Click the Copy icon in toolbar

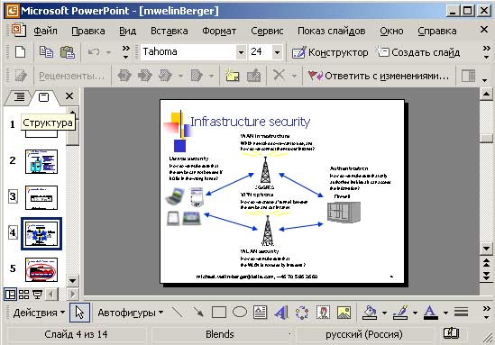click(46, 51)
